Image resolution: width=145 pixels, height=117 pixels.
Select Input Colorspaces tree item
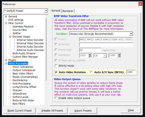[23, 67]
